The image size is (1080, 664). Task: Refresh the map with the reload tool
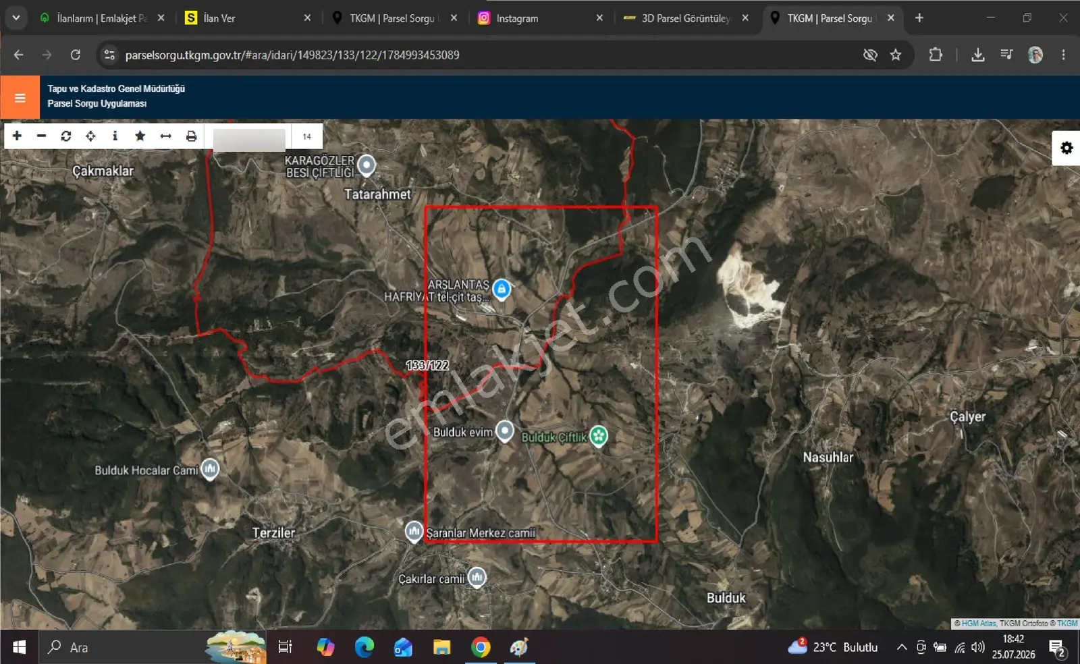tap(66, 136)
